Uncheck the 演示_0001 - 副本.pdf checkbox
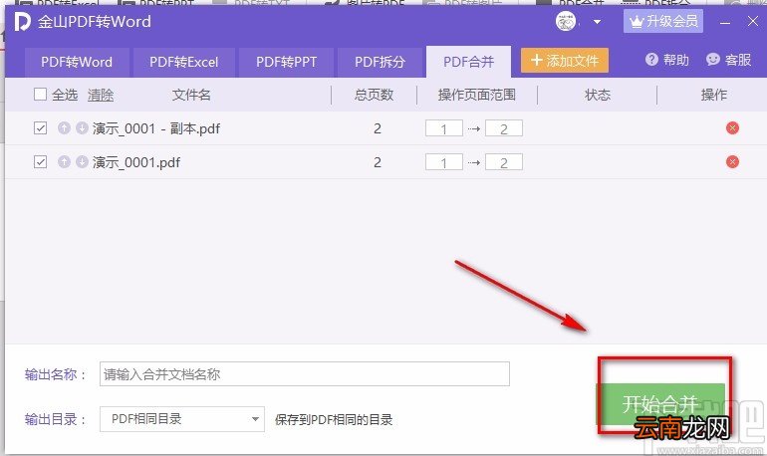 pyautogui.click(x=40, y=128)
